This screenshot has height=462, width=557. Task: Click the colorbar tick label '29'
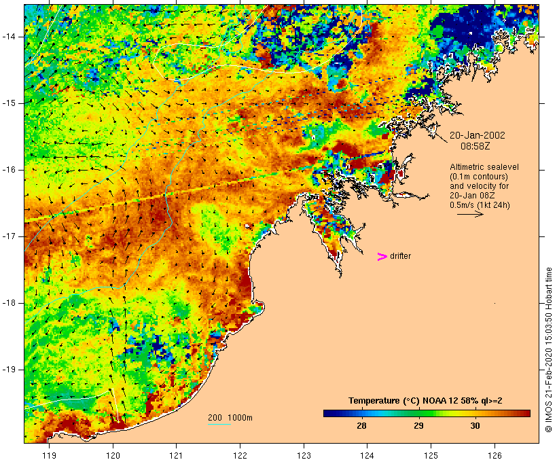coord(418,426)
